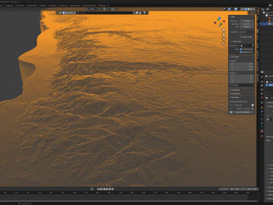
Task: Switch to the UV Editing workspace tab
Action: (x=19, y=6)
